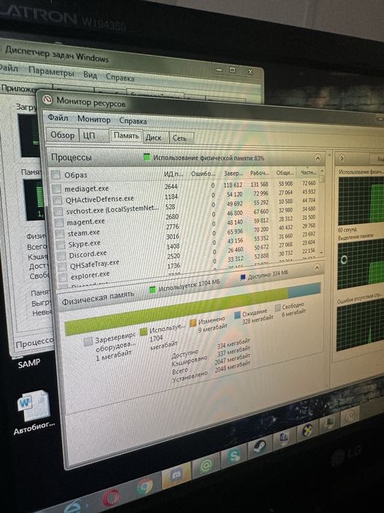The height and width of the screenshot is (513, 384).
Task: Sort by the Завер... column header
Action: 233,173
